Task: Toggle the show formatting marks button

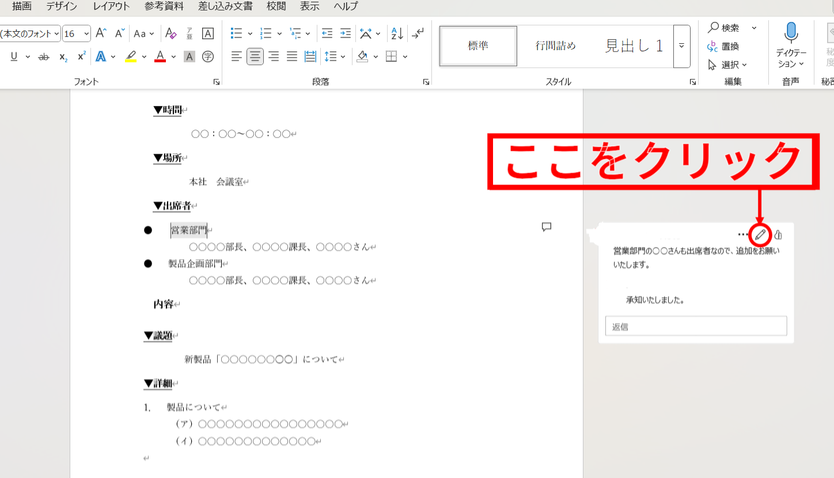Action: (417, 33)
